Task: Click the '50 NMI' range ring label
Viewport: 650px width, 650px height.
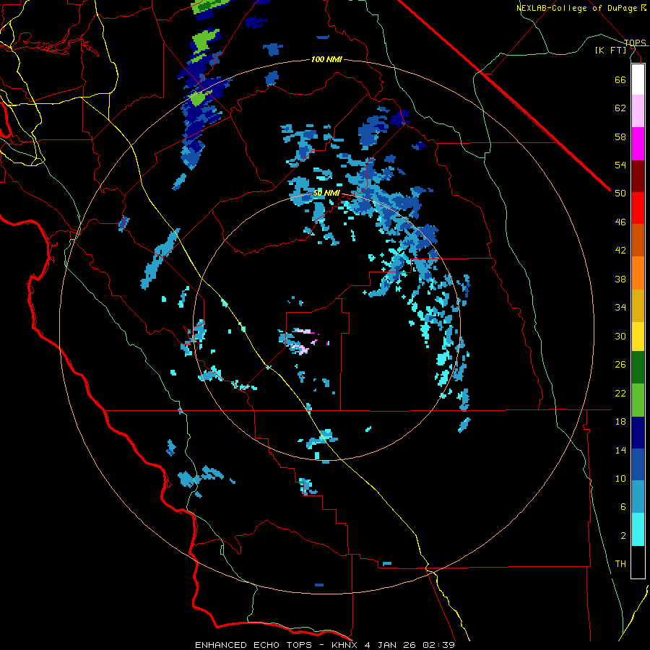Action: [326, 193]
